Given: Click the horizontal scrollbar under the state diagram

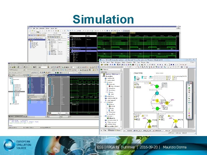Looking at the screenshot, I should [x=158, y=129].
